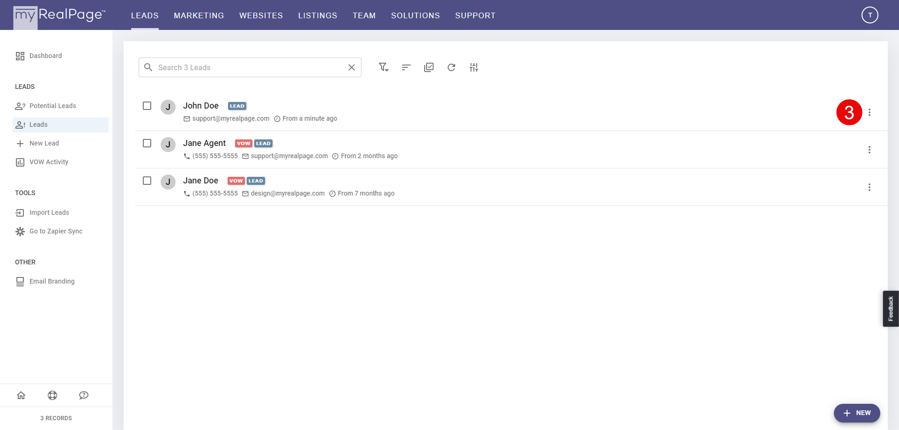Click Jane Agent's phone number
The width and height of the screenshot is (899, 430).
[x=215, y=156]
